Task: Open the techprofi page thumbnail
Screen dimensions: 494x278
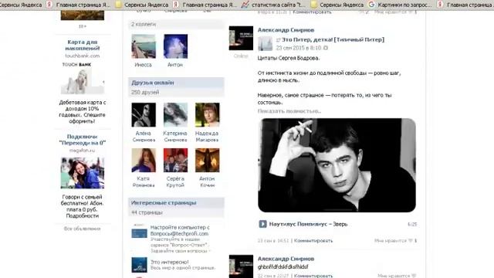Action: click(x=139, y=231)
